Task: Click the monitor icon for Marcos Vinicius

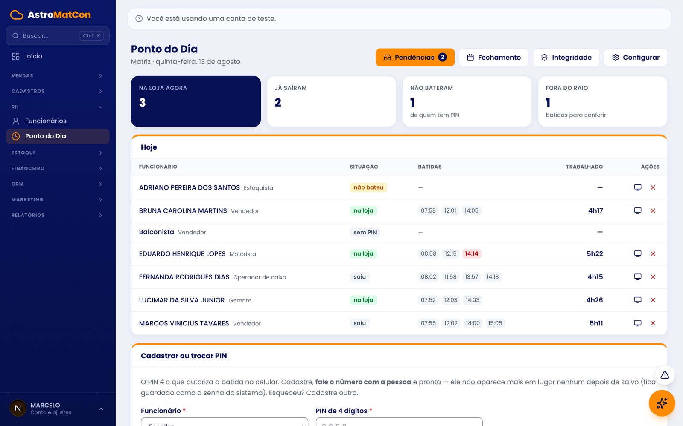Action: (x=638, y=323)
